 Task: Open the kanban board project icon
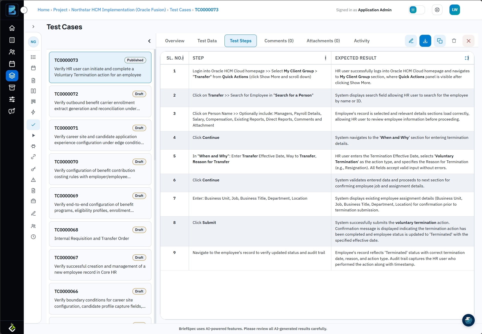33,102
